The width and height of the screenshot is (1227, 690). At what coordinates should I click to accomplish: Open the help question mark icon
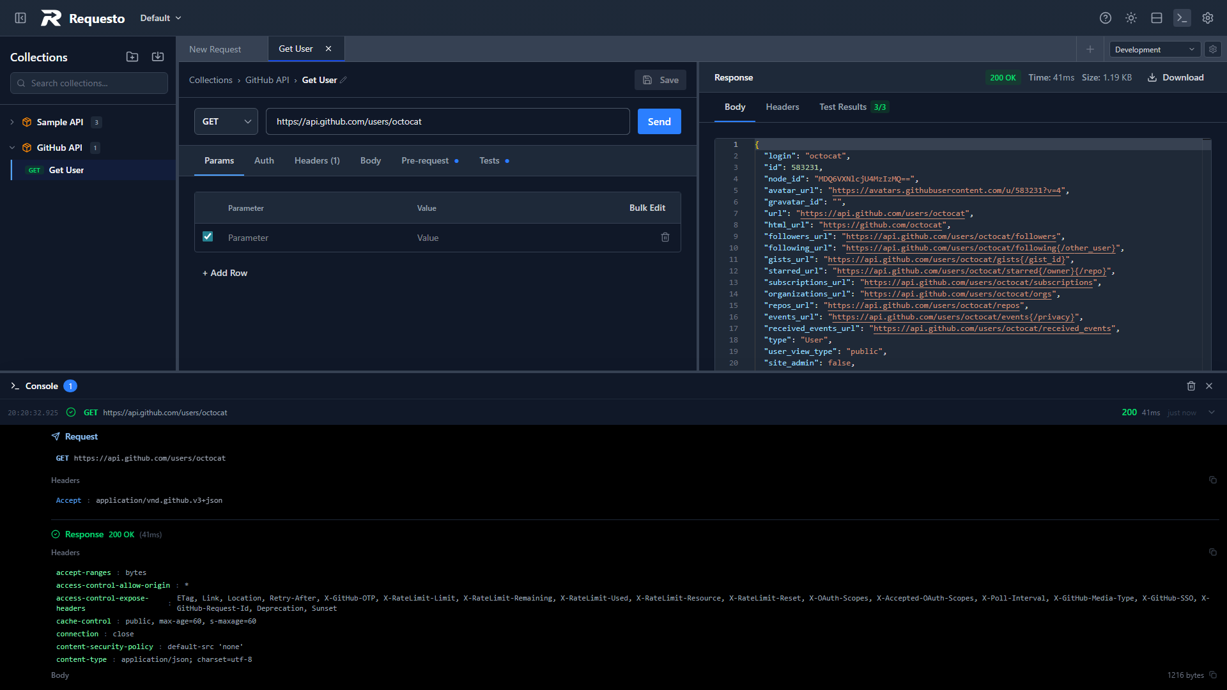click(1106, 18)
